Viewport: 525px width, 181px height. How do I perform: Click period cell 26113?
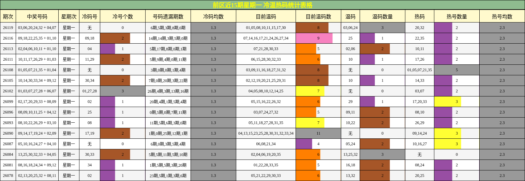(x=8, y=49)
